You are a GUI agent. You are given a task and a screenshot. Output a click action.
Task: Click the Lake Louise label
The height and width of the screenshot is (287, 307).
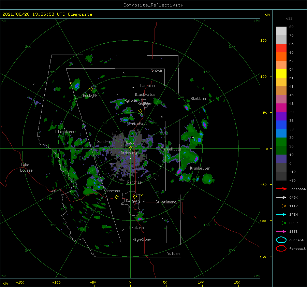tap(26, 168)
